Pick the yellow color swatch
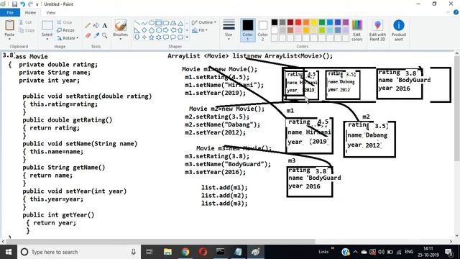460x259 pixels. pyautogui.click(x=314, y=22)
